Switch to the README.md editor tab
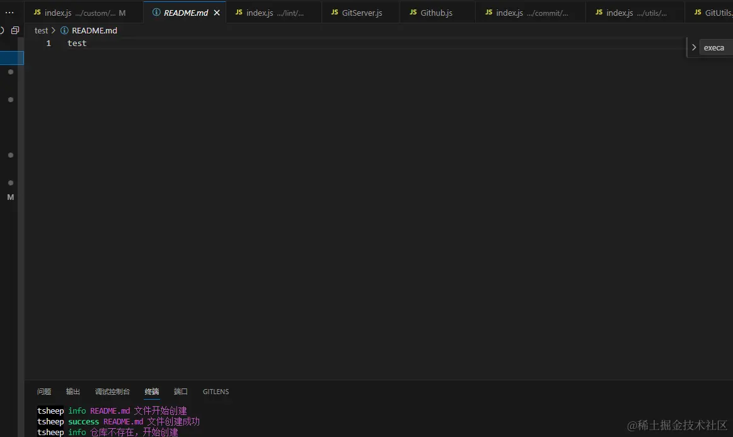 point(185,13)
